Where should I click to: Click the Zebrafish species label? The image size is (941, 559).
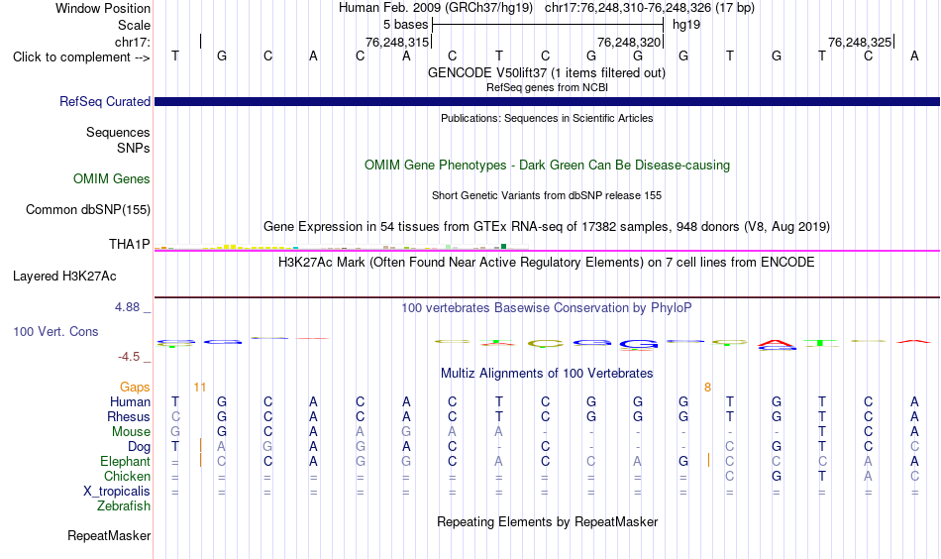(x=124, y=505)
